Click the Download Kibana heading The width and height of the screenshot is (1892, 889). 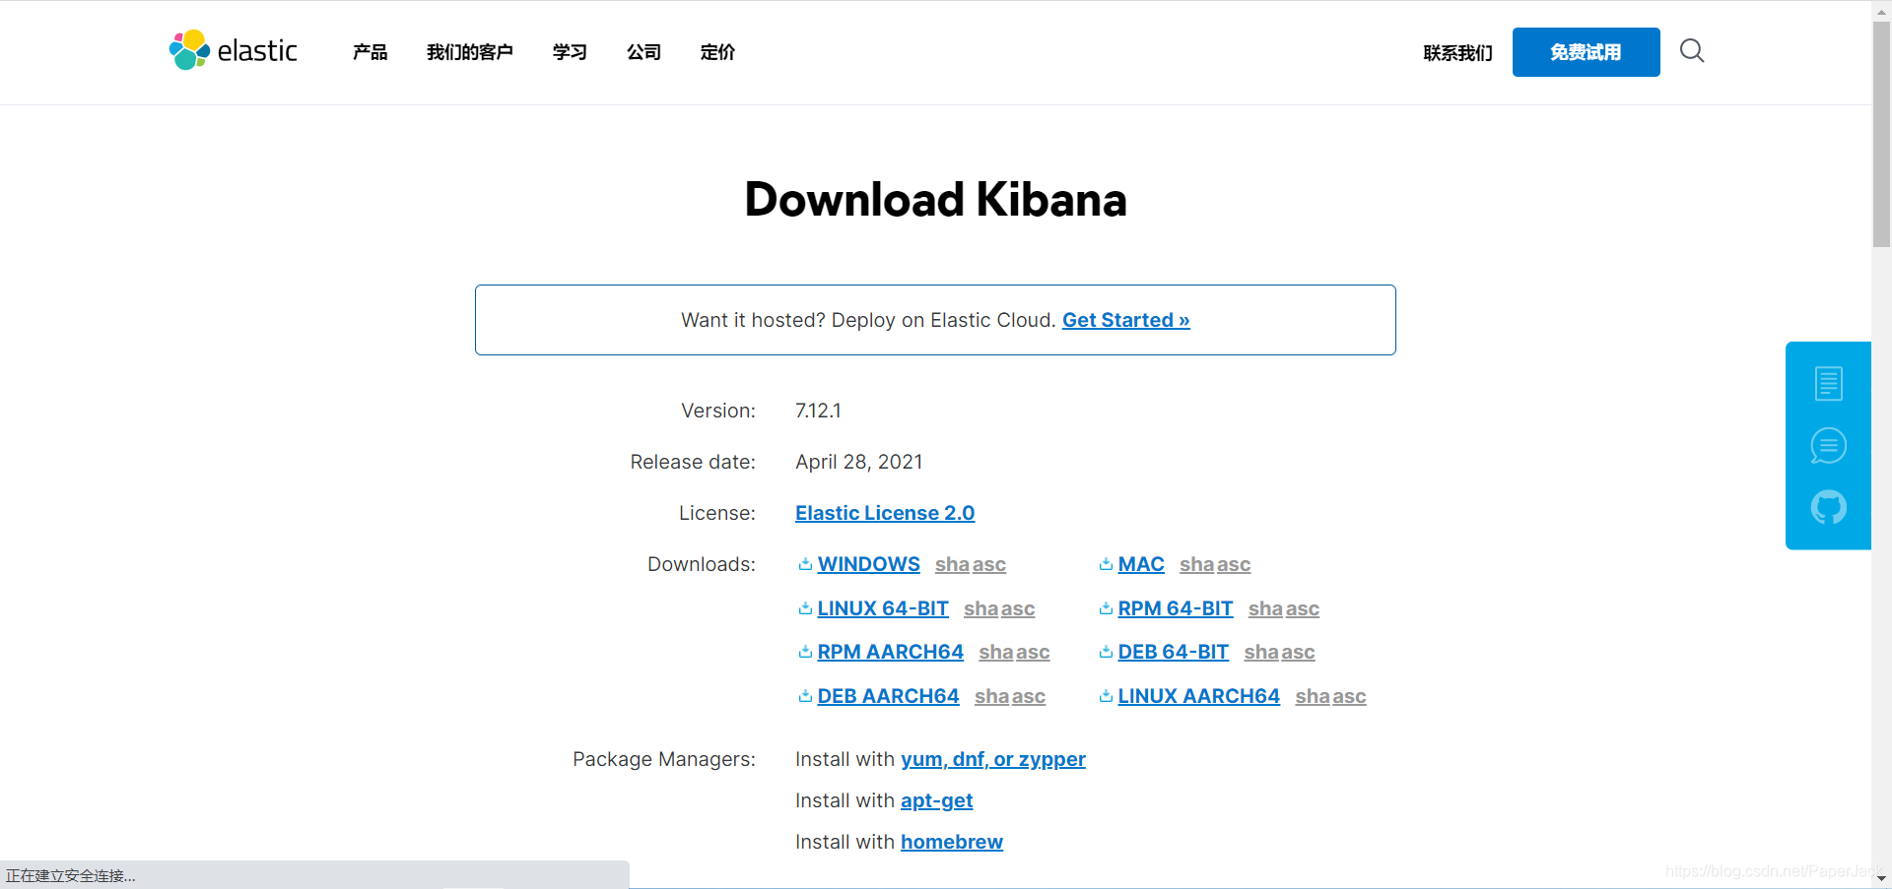pyautogui.click(x=935, y=200)
